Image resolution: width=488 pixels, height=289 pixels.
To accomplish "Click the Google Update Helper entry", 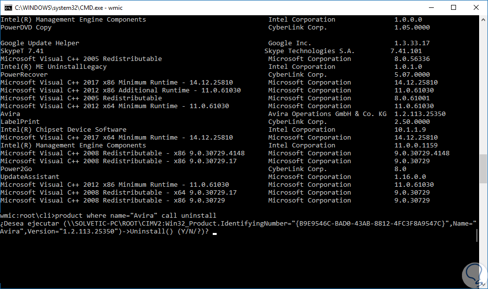I will click(40, 43).
